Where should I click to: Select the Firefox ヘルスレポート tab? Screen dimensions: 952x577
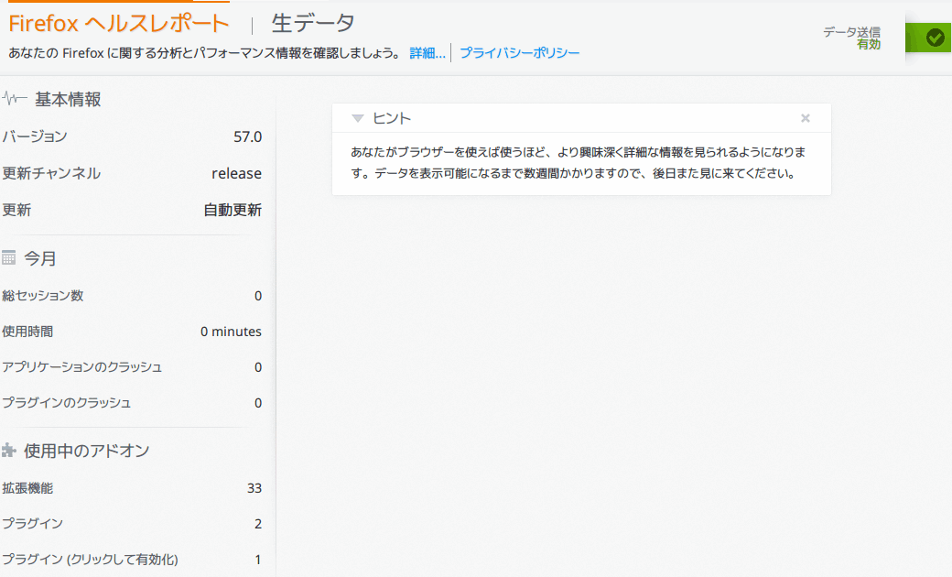(x=119, y=23)
